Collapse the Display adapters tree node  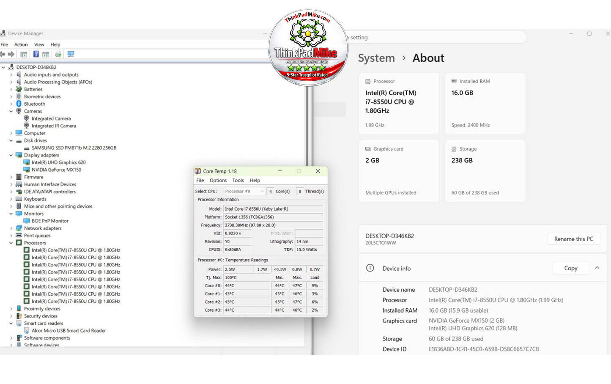(11, 155)
